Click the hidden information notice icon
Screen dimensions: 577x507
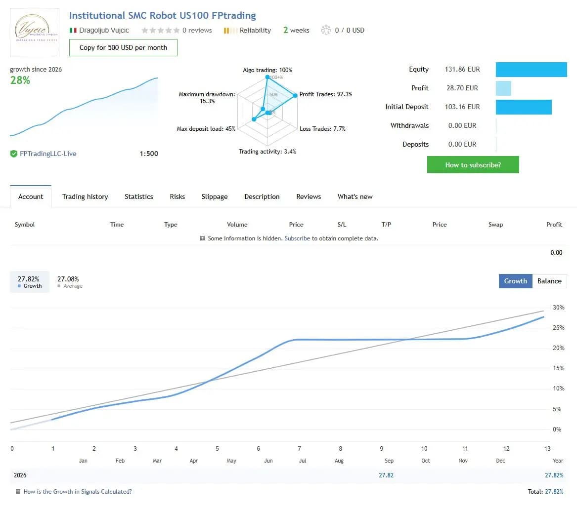(x=202, y=238)
